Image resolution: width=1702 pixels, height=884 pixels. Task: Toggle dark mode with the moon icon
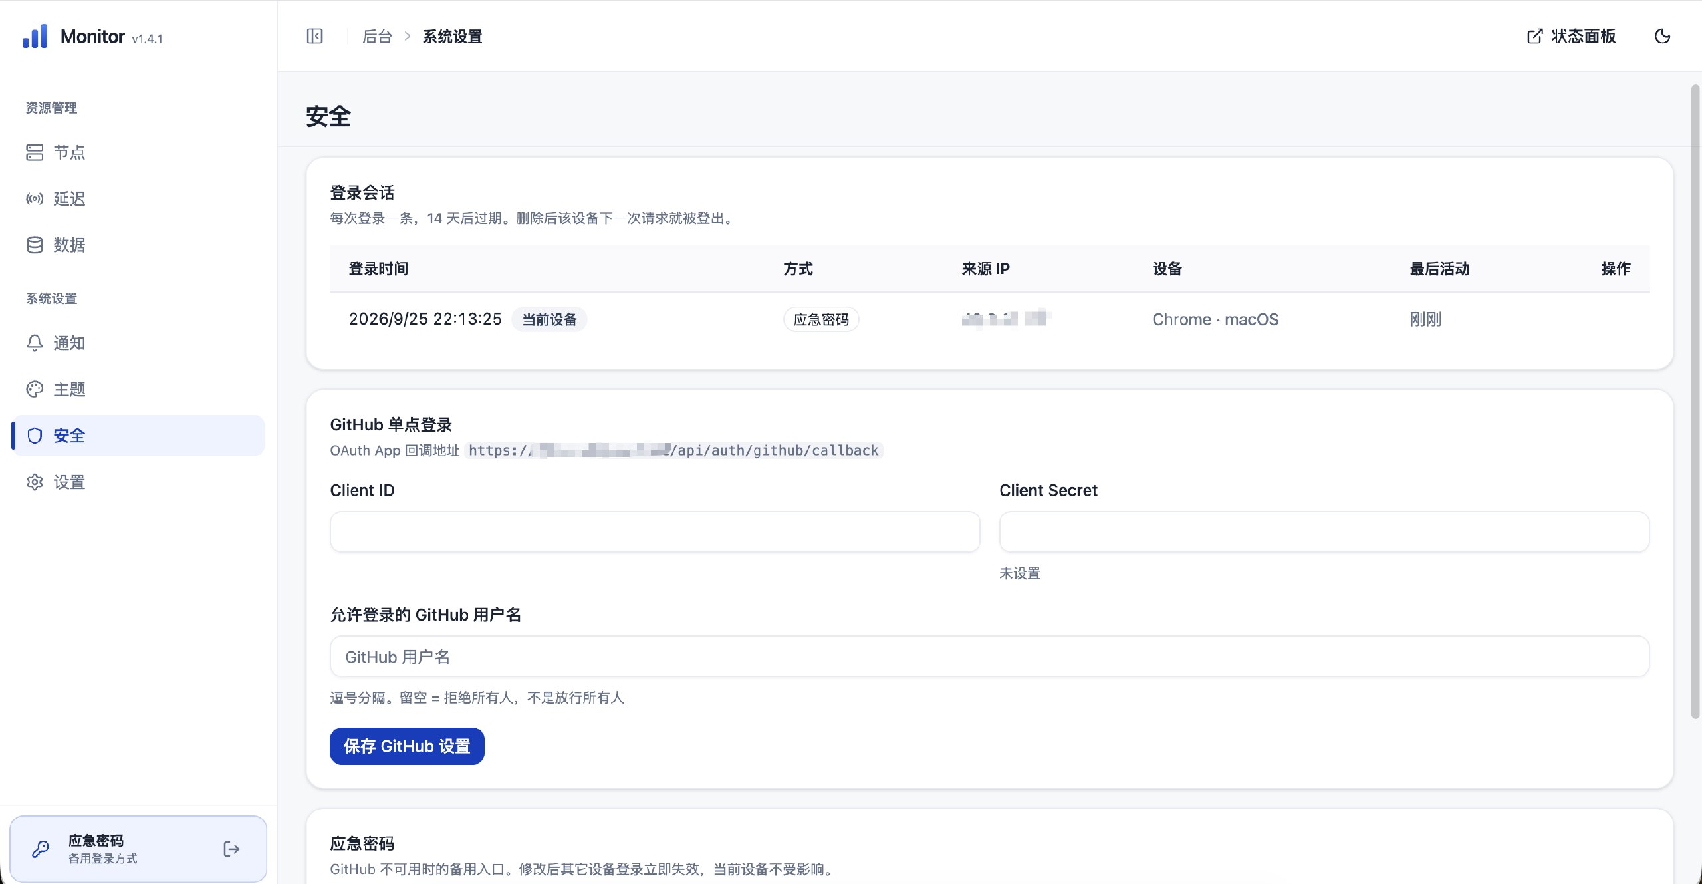point(1662,36)
